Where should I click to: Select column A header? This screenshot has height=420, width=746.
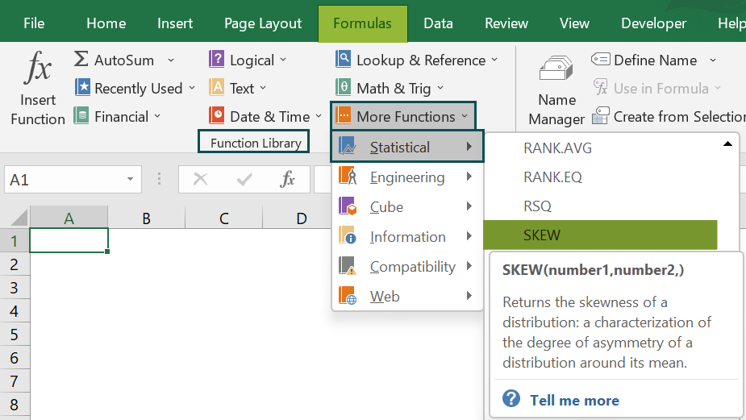[69, 218]
